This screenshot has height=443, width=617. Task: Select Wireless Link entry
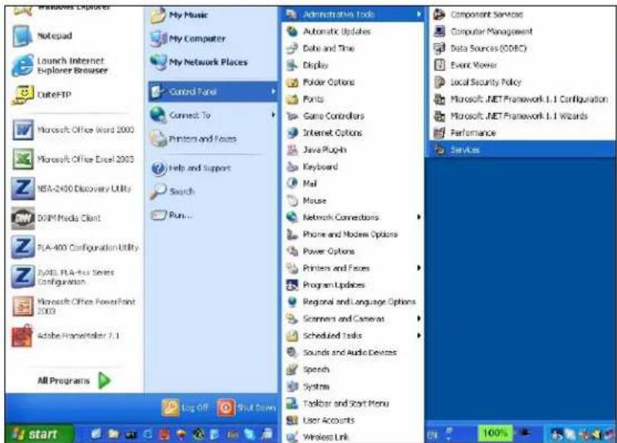pos(353,436)
